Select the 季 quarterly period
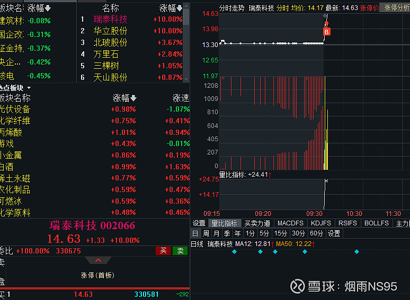The width and height of the screenshot is (410, 300). pos(227,233)
